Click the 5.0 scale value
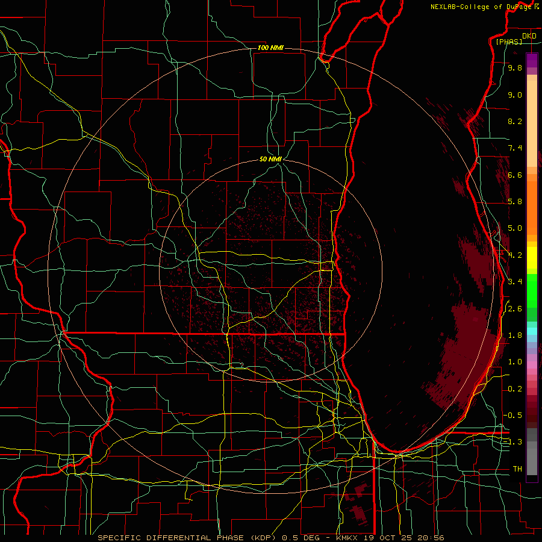 point(515,228)
